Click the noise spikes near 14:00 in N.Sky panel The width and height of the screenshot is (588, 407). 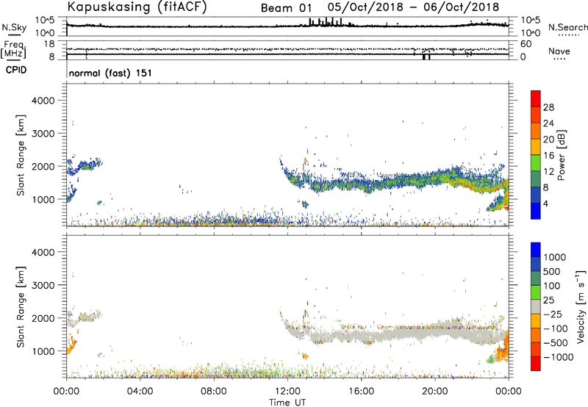tap(326, 22)
